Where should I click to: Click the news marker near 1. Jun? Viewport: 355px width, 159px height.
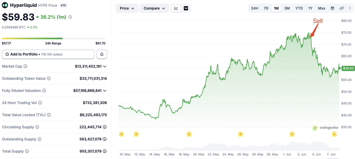pos(292,134)
